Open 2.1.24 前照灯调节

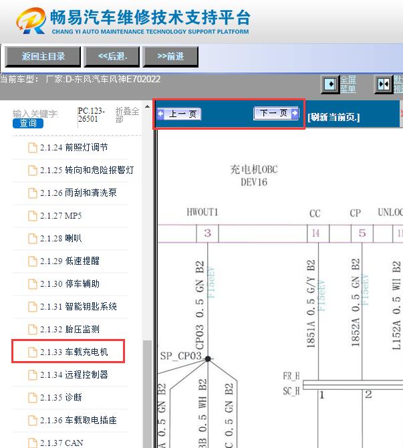pos(74,147)
